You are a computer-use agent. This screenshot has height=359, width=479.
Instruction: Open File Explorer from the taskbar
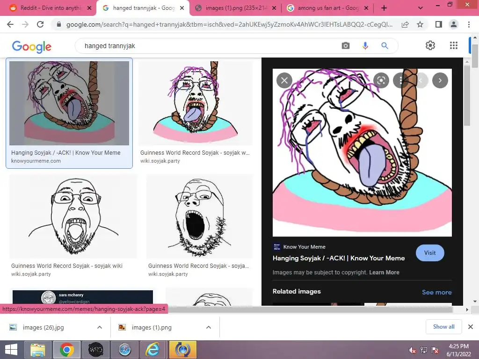point(38,350)
